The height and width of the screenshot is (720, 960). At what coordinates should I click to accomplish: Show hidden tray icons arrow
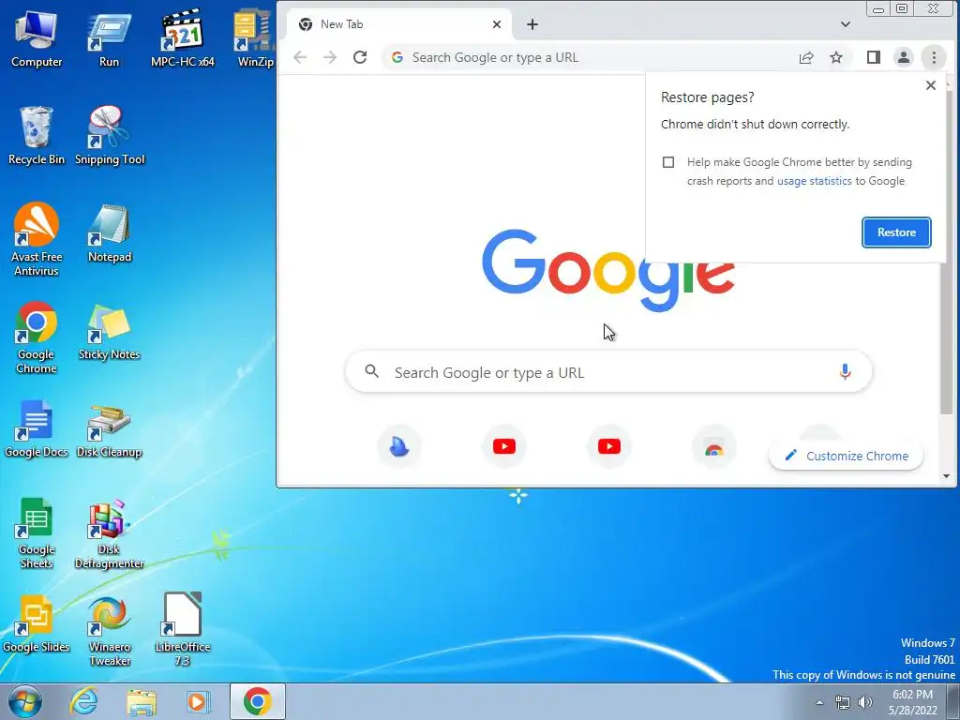click(819, 702)
